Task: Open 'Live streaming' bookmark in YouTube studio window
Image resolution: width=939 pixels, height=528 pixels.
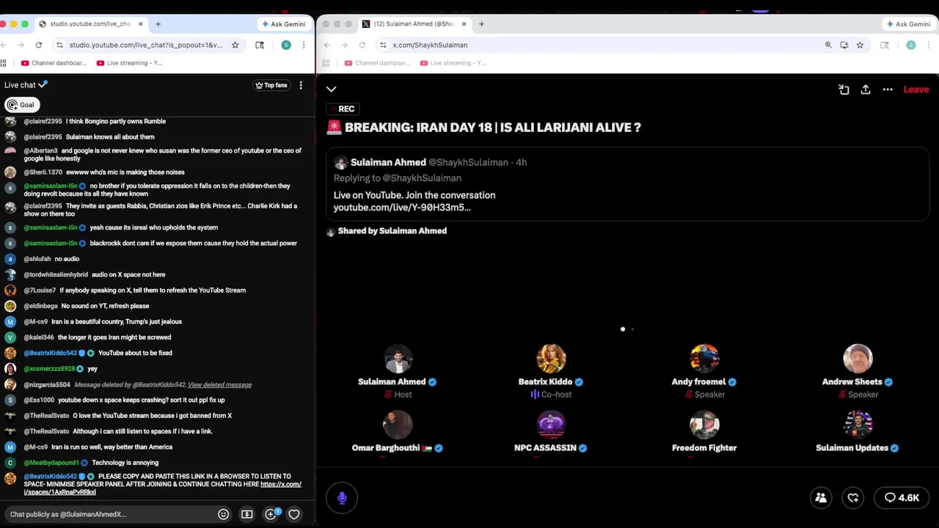Action: 130,63
